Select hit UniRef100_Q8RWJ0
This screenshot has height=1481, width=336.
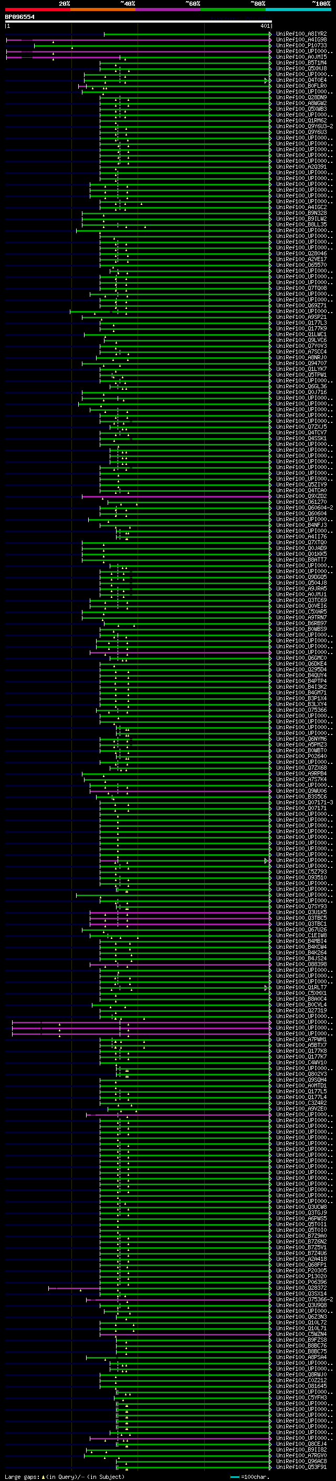[301, 1374]
